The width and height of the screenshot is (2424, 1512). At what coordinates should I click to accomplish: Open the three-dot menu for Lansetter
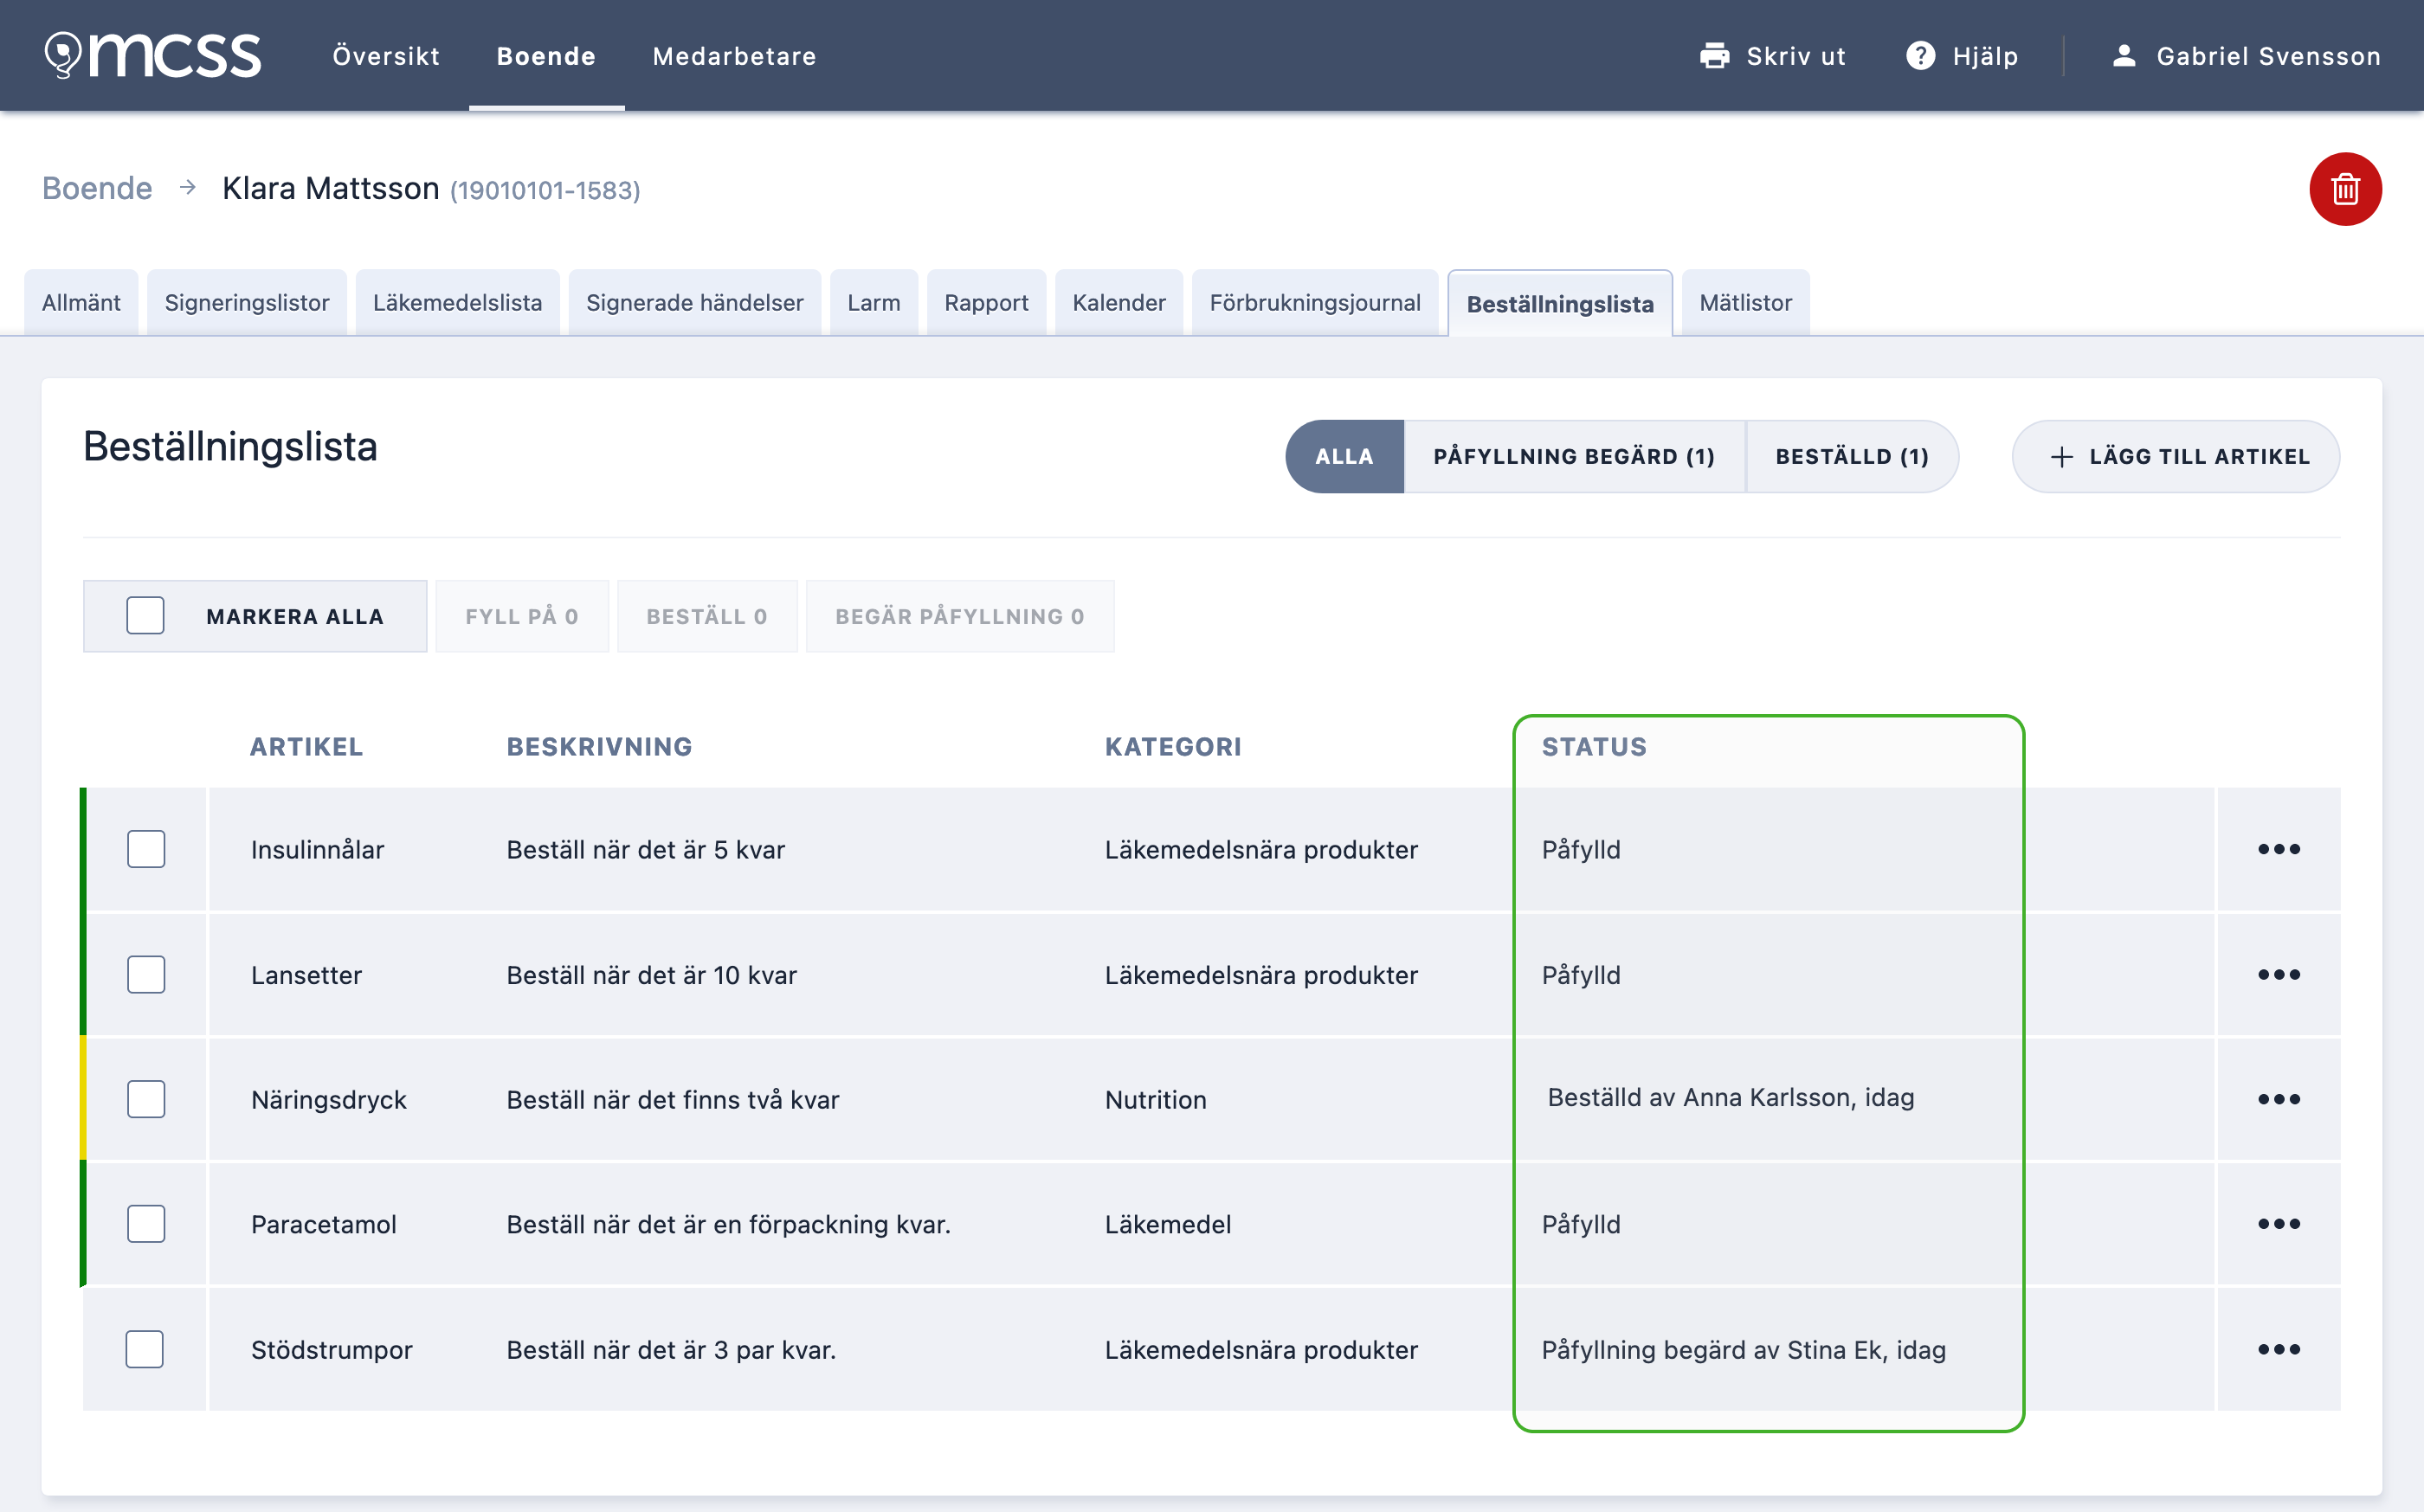click(x=2279, y=974)
